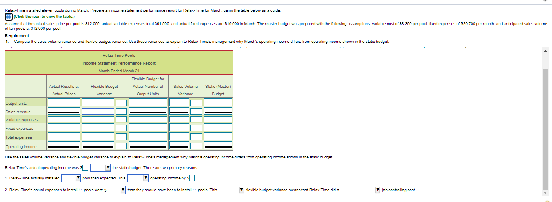Image resolution: width=552 pixels, height=202 pixels.
Task: Click the 'Variable expenses' row label
Action: click(21, 119)
